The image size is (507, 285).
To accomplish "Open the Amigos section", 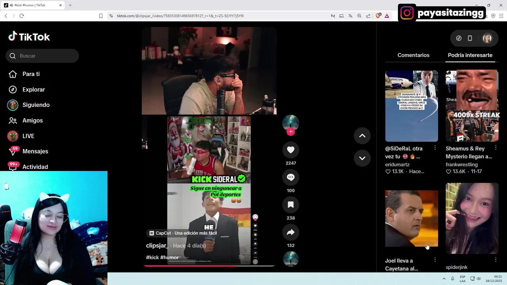I will tap(26, 120).
